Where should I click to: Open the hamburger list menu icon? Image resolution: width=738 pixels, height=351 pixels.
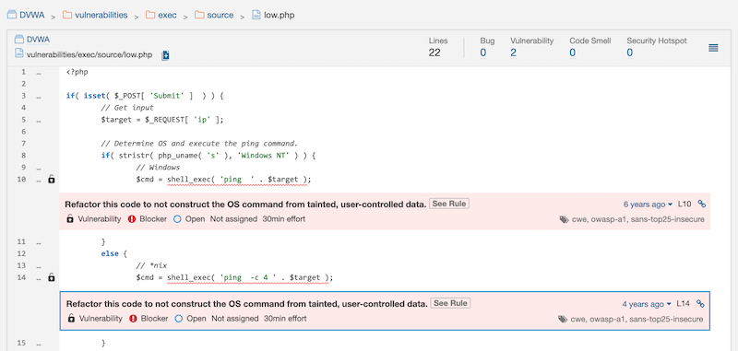click(x=713, y=48)
